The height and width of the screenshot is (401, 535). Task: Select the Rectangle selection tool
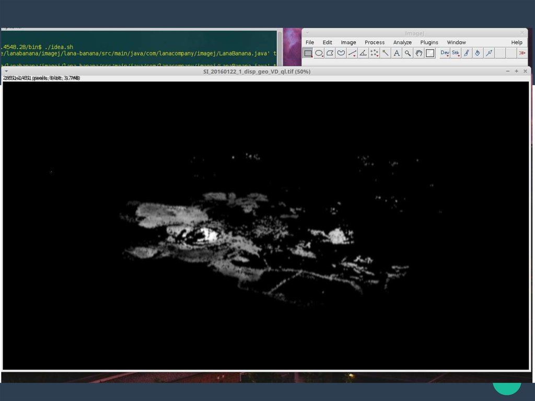tap(308, 53)
